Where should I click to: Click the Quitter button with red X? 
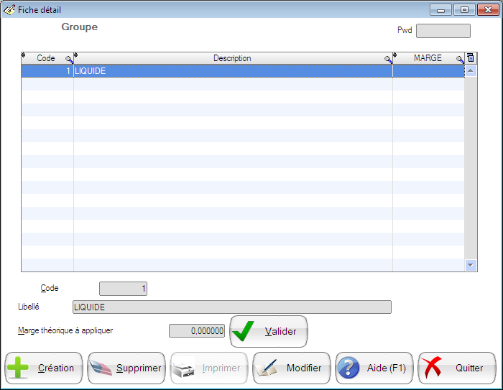pos(457,368)
